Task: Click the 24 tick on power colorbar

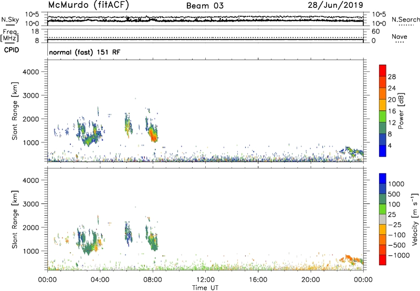Action: coord(392,88)
